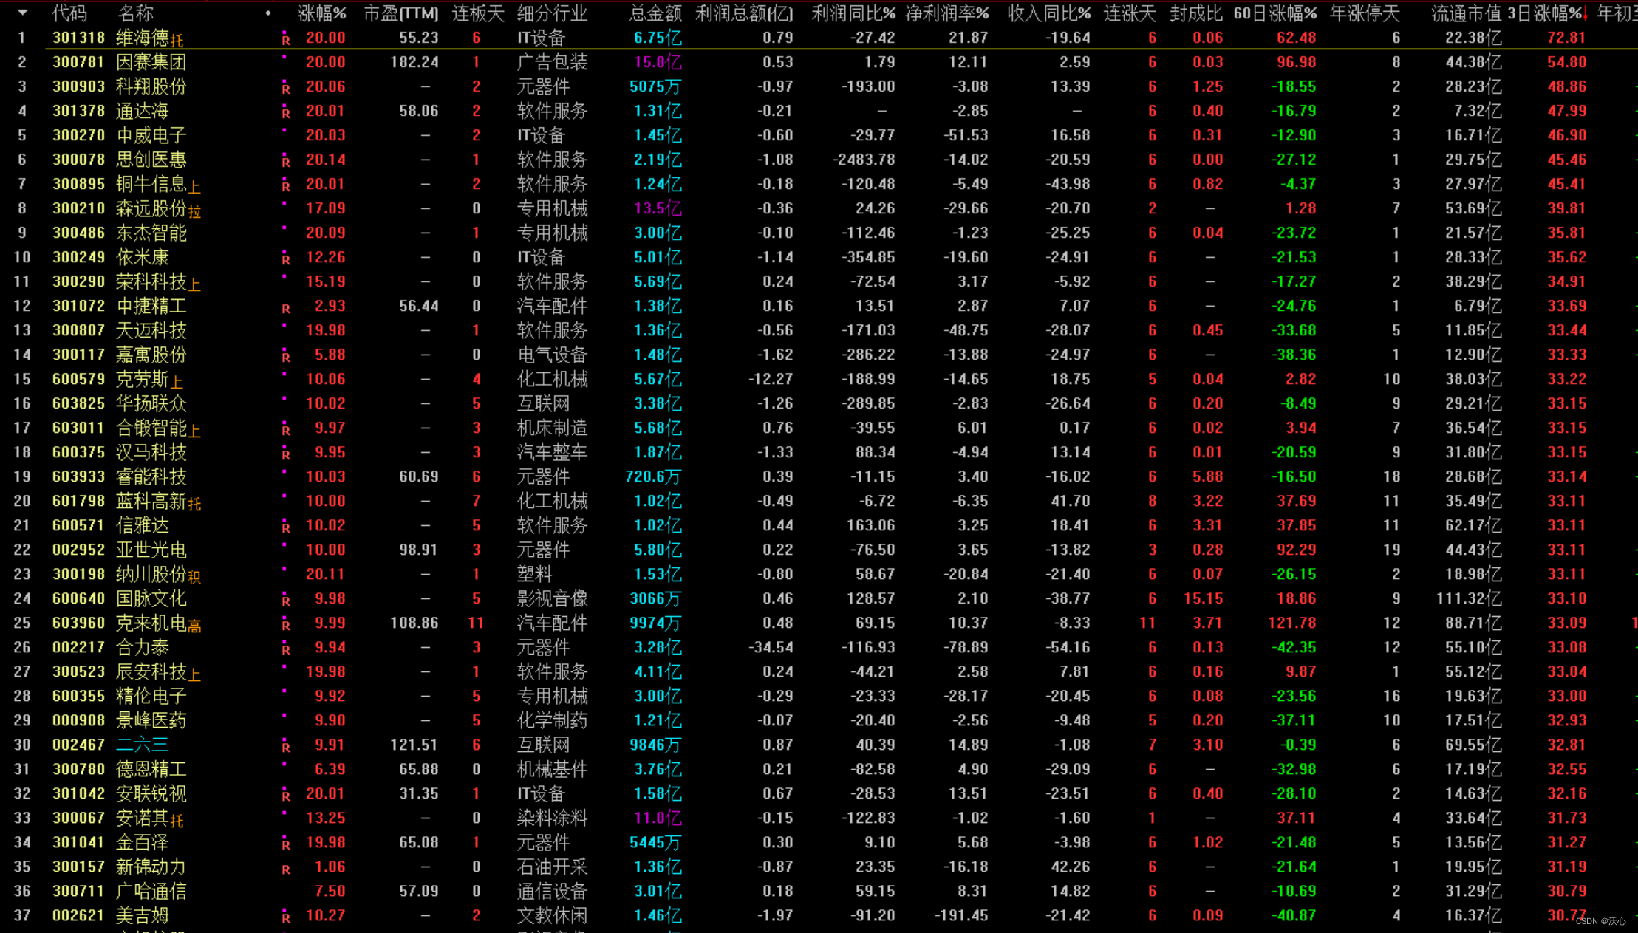
Task: Click the 上 tag next to 克劳斯
Action: pos(177,382)
